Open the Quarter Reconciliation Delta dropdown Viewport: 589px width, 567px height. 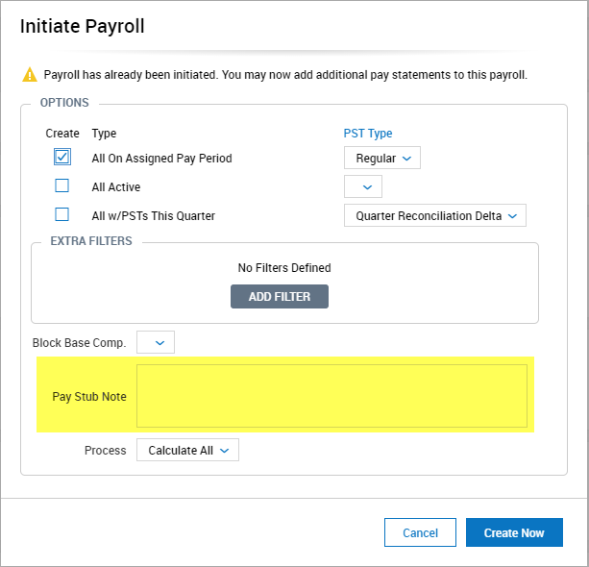point(434,215)
